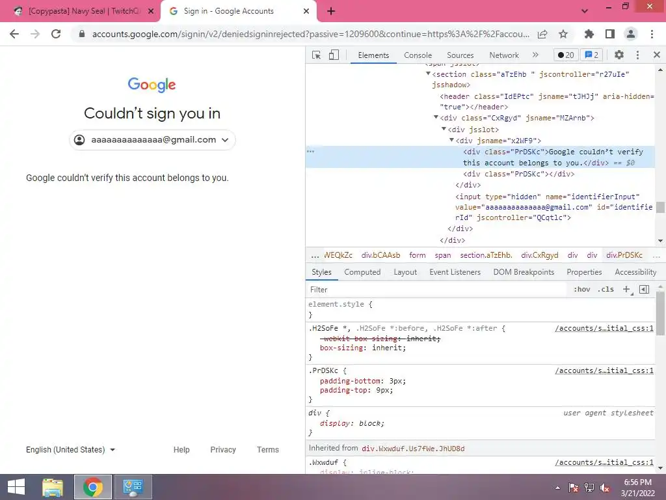The height and width of the screenshot is (500, 666).
Task: Switch to Elements panel tab
Action: point(373,55)
